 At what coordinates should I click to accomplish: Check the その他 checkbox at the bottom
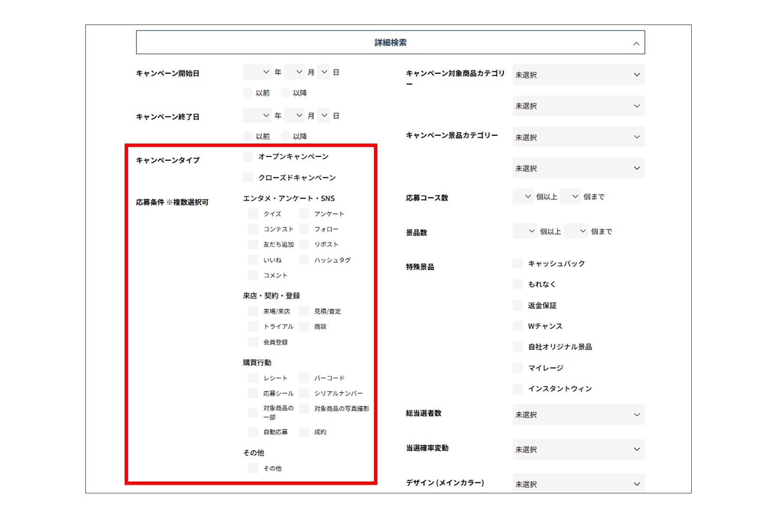point(253,468)
